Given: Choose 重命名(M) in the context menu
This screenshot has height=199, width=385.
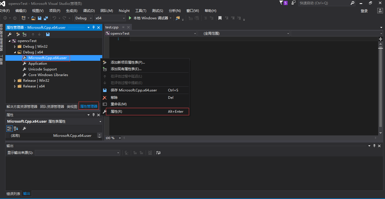Looking at the screenshot, I should pyautogui.click(x=119, y=104).
